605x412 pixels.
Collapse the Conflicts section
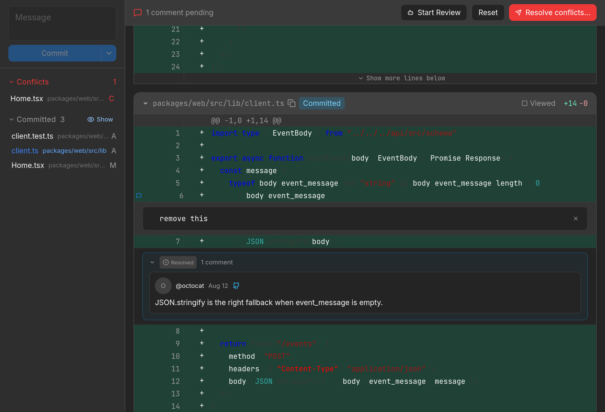[11, 82]
